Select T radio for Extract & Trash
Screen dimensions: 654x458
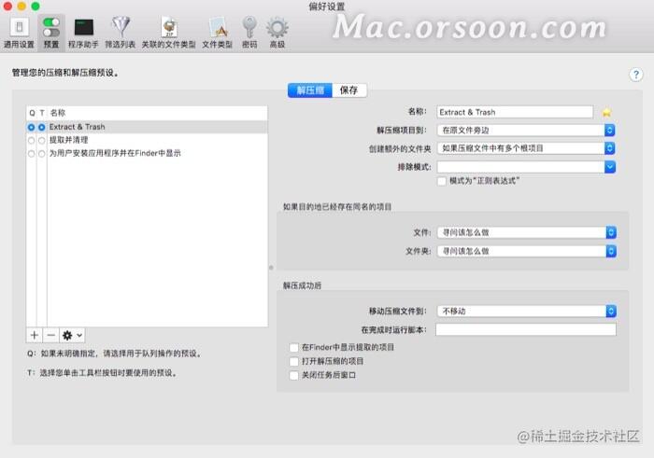[42, 127]
